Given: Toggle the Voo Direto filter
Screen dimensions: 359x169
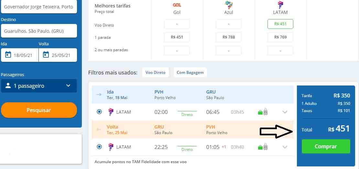Looking at the screenshot, I should [x=155, y=73].
